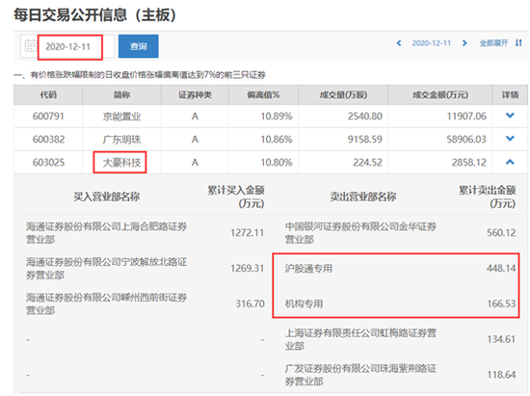The height and width of the screenshot is (396, 530).
Task: Click stock code 600791
Action: click(x=48, y=117)
